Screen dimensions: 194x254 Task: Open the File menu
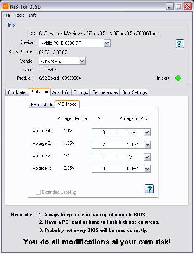pyautogui.click(x=7, y=15)
